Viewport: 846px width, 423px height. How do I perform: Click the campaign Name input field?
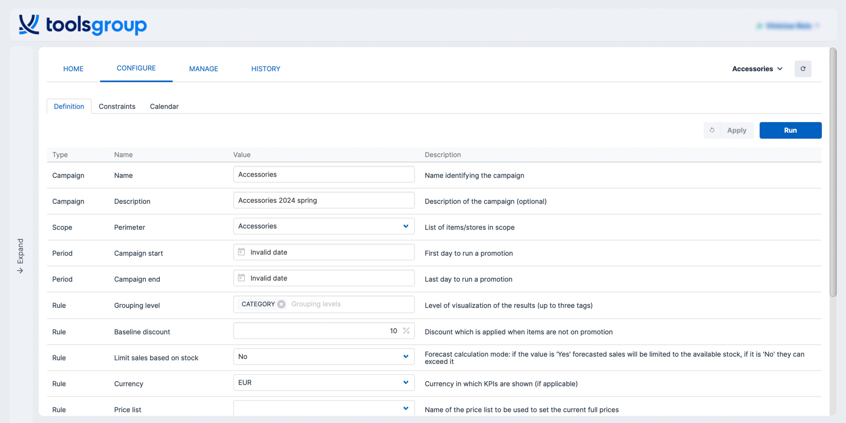pyautogui.click(x=324, y=174)
